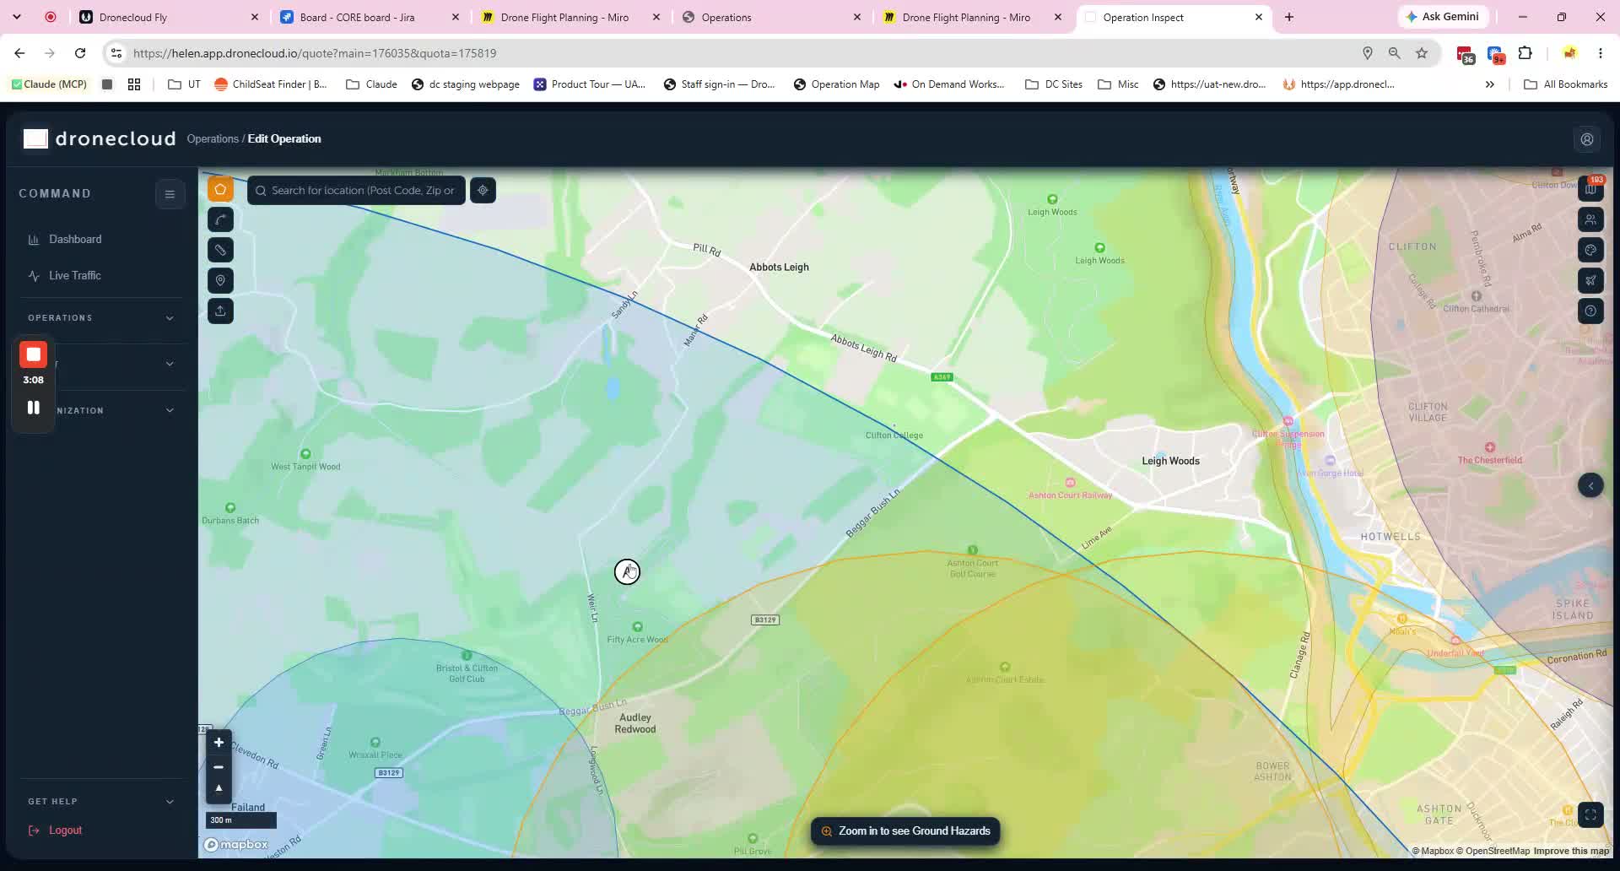Stop the screen recording red button
The height and width of the screenshot is (871, 1620).
point(34,354)
